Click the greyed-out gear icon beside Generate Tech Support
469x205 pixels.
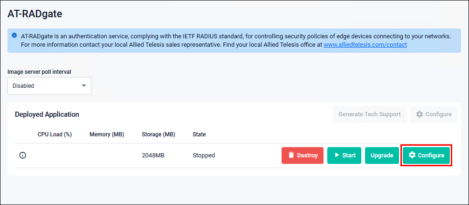420,114
